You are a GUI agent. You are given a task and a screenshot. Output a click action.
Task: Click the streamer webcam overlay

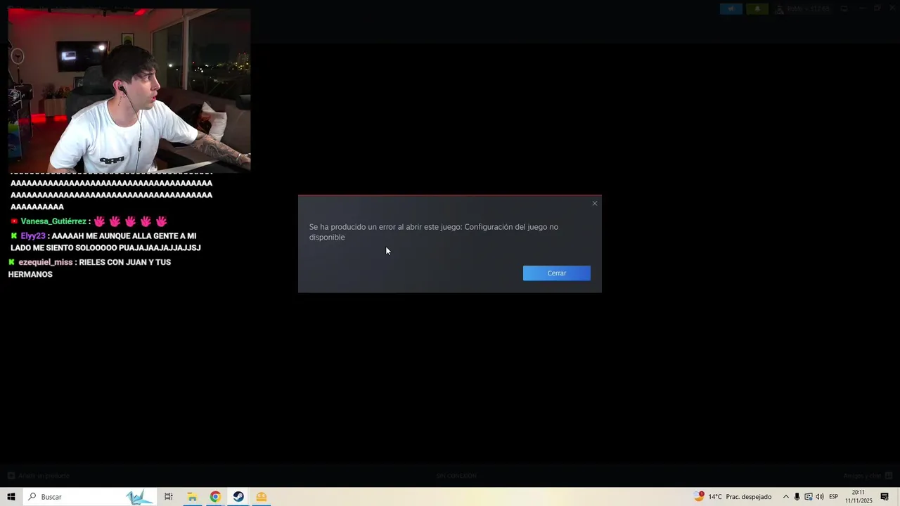pos(129,91)
